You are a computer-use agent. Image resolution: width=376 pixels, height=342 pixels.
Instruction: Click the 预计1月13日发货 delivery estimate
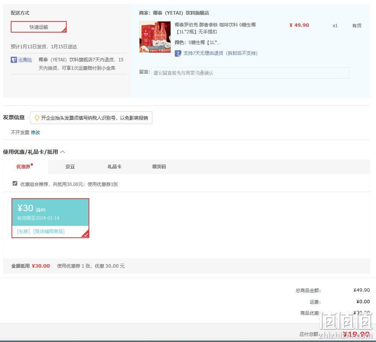44,46
